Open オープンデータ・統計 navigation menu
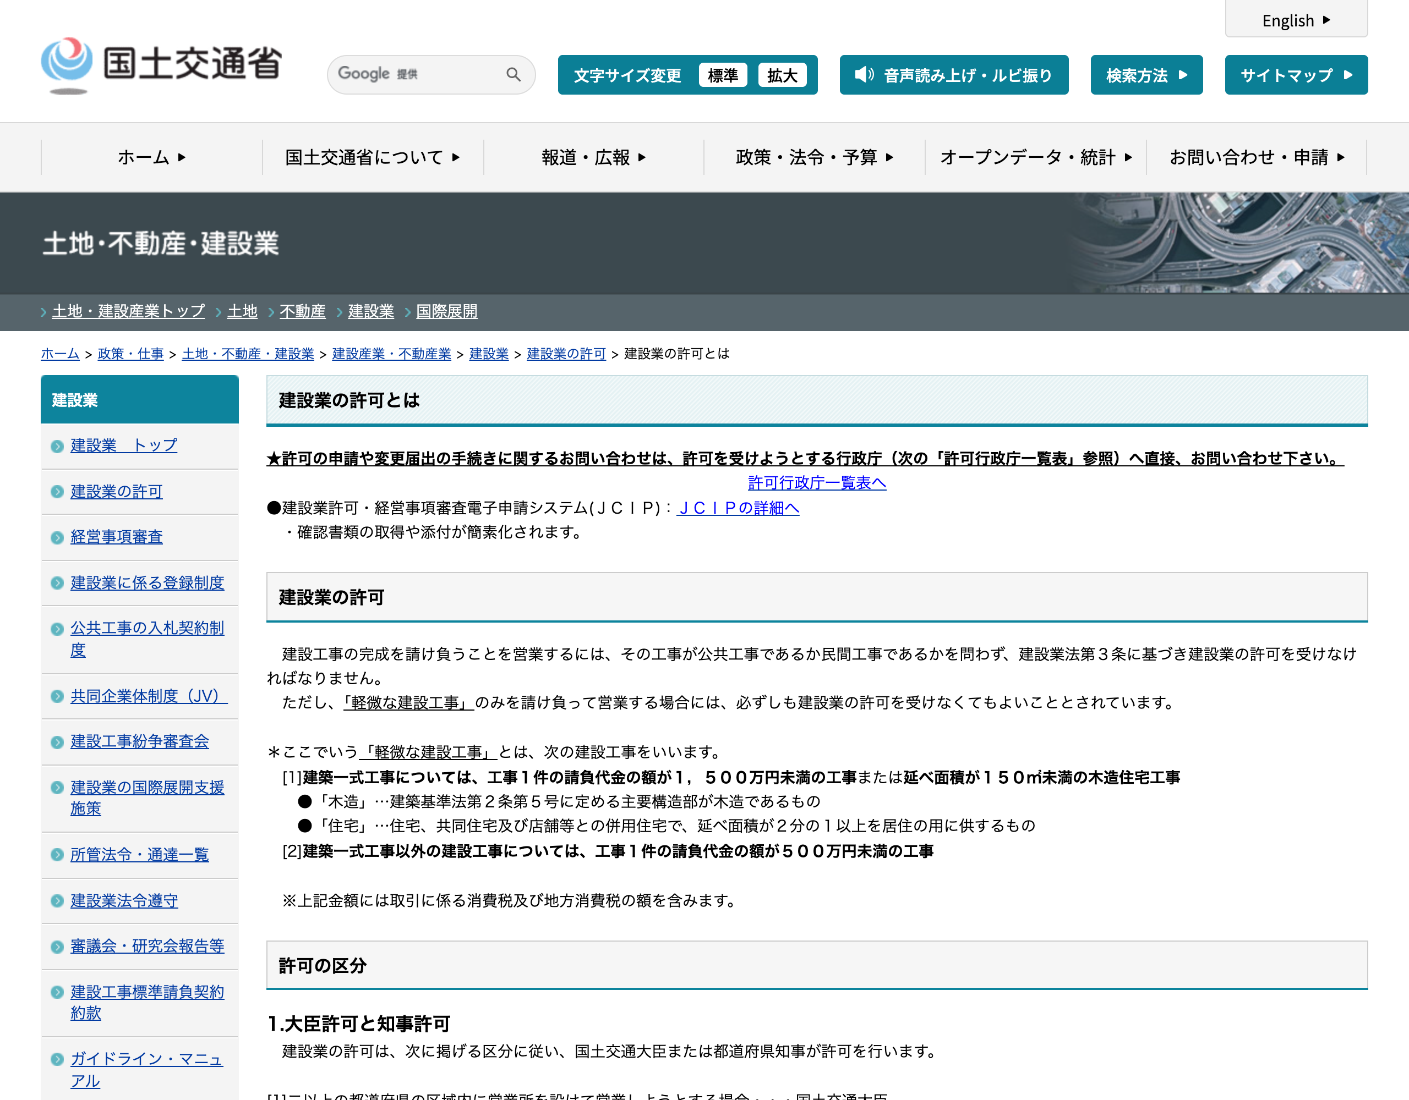 (1035, 157)
